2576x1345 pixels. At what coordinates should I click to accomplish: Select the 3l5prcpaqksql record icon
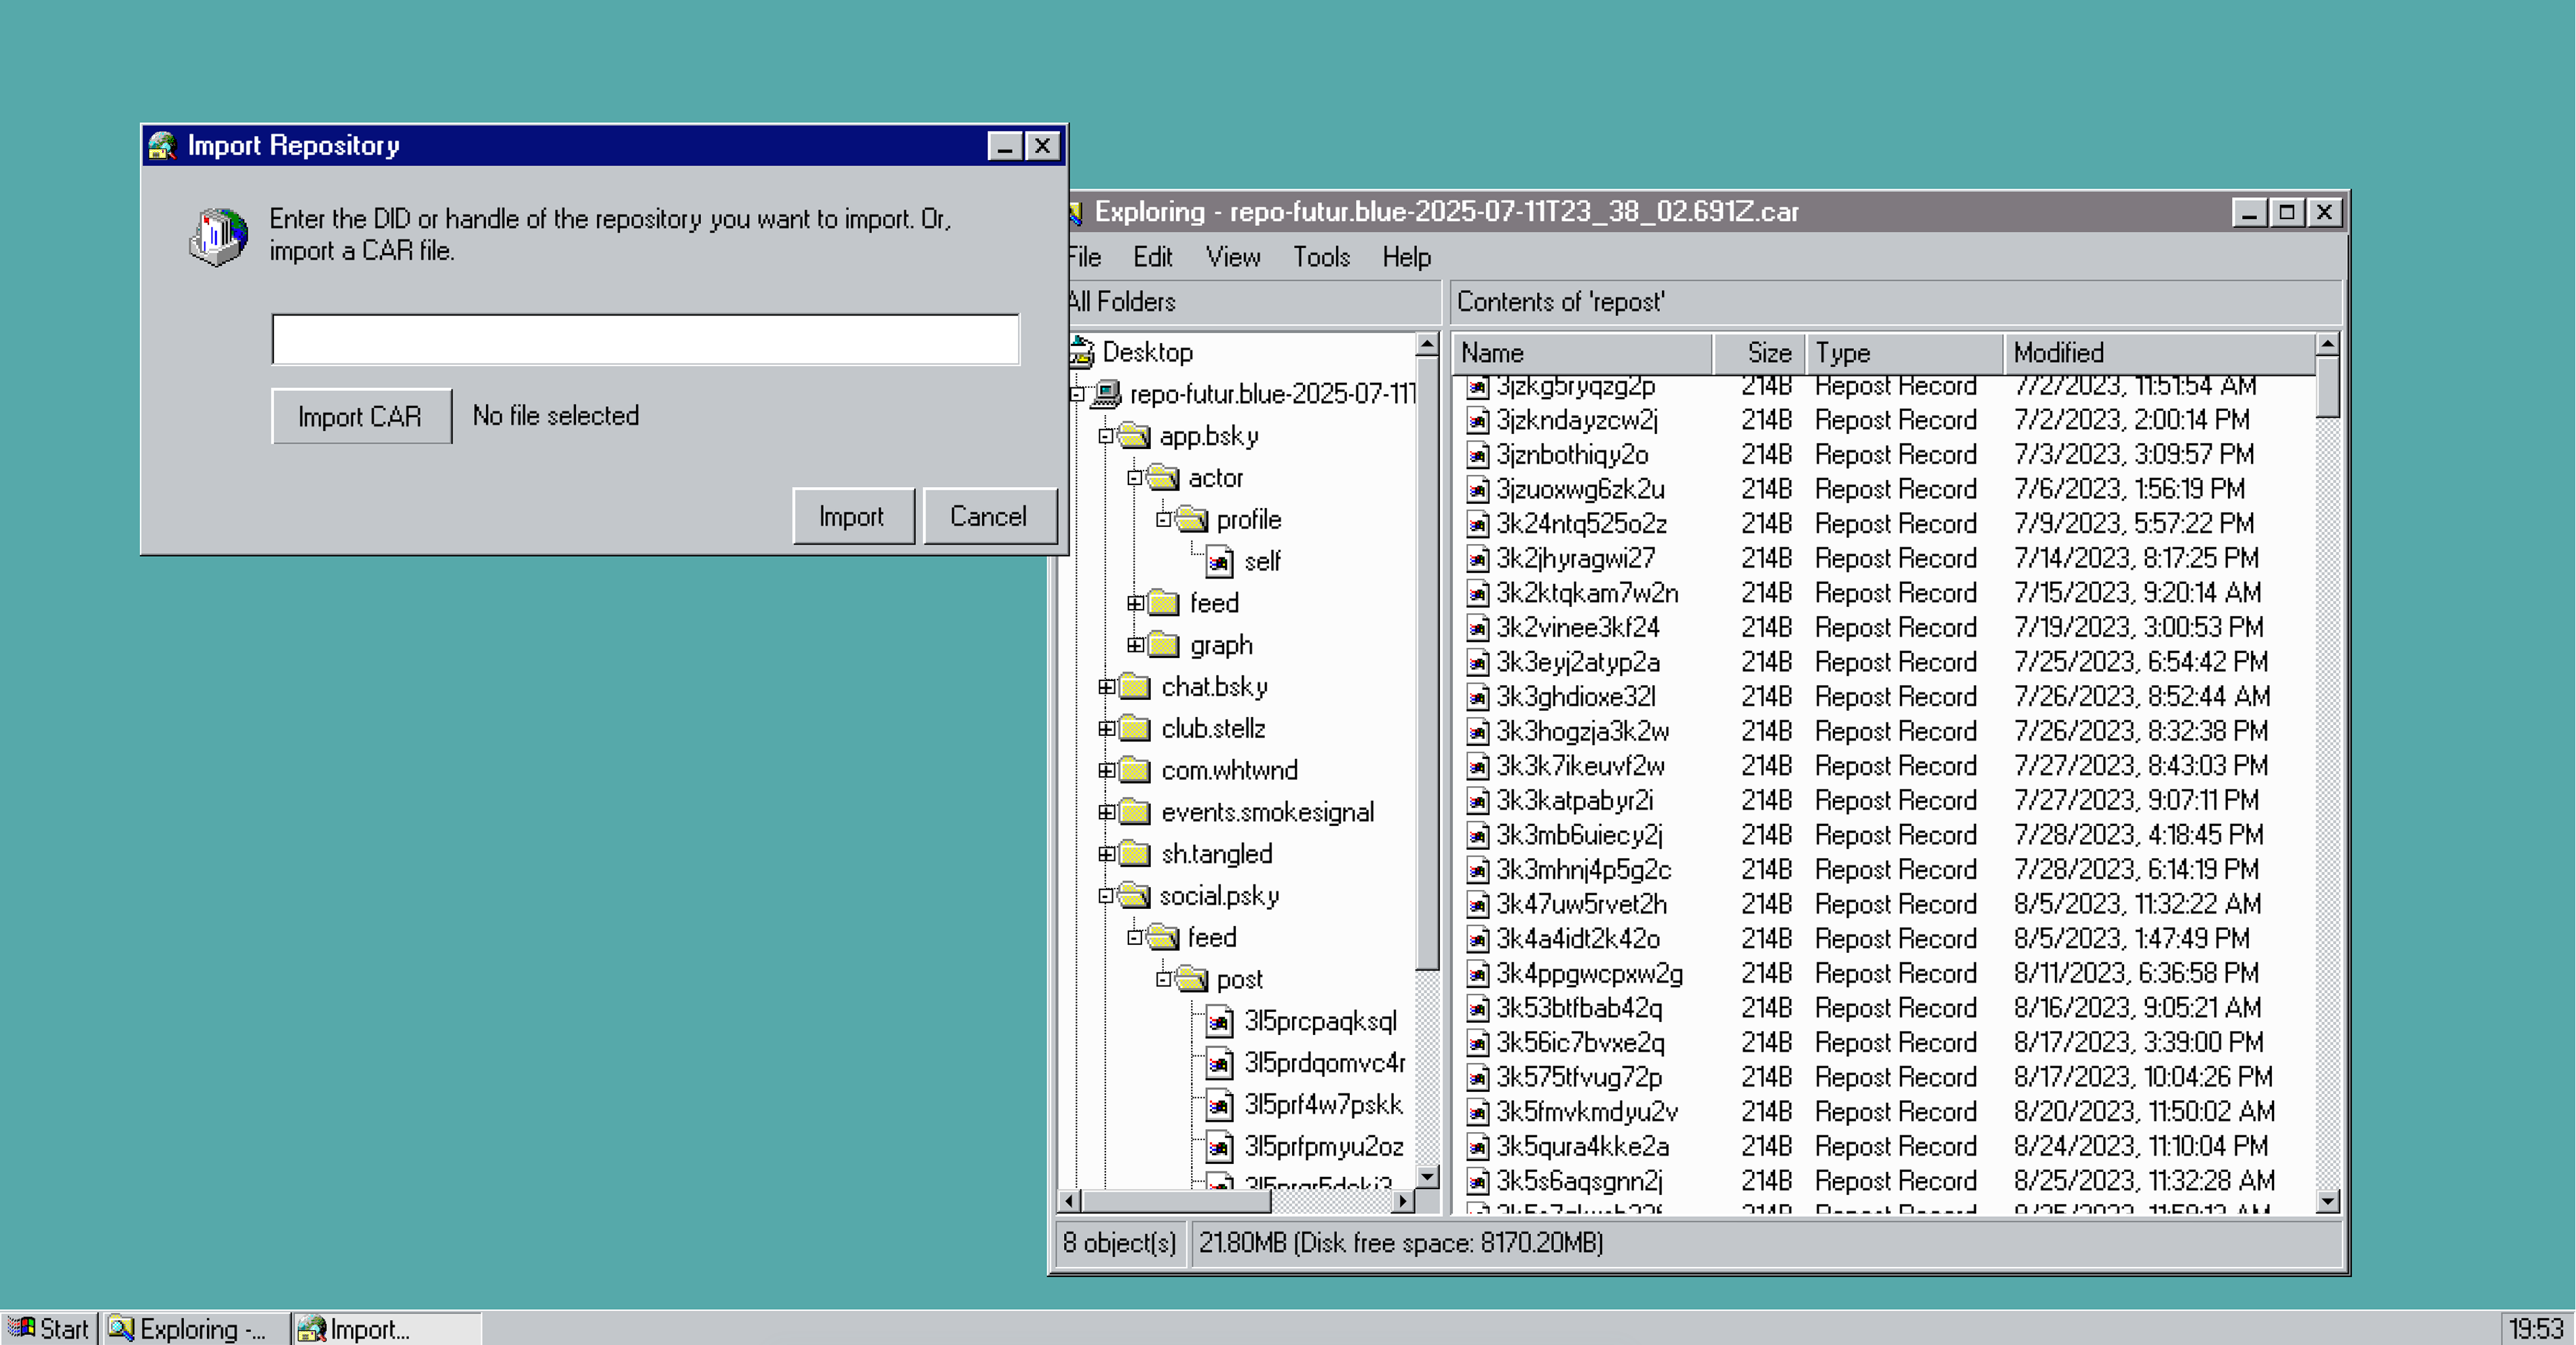coord(1219,1021)
